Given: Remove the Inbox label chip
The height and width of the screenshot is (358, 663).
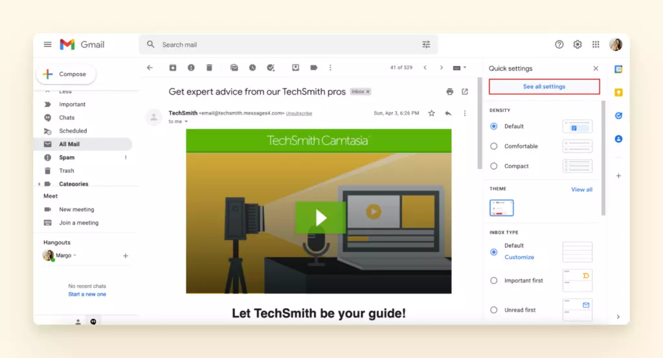Looking at the screenshot, I should coord(368,92).
